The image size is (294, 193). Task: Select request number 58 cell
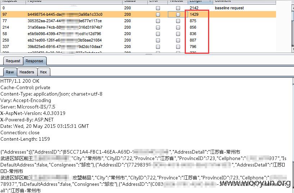click(x=5, y=34)
